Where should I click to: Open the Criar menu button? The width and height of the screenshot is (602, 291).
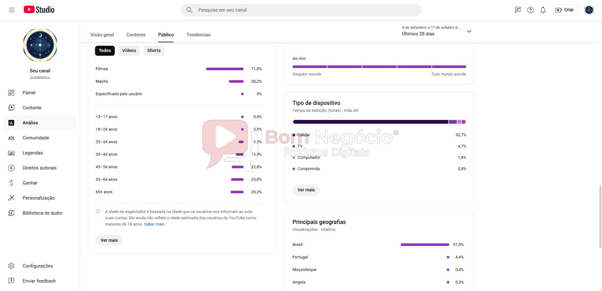pos(565,10)
